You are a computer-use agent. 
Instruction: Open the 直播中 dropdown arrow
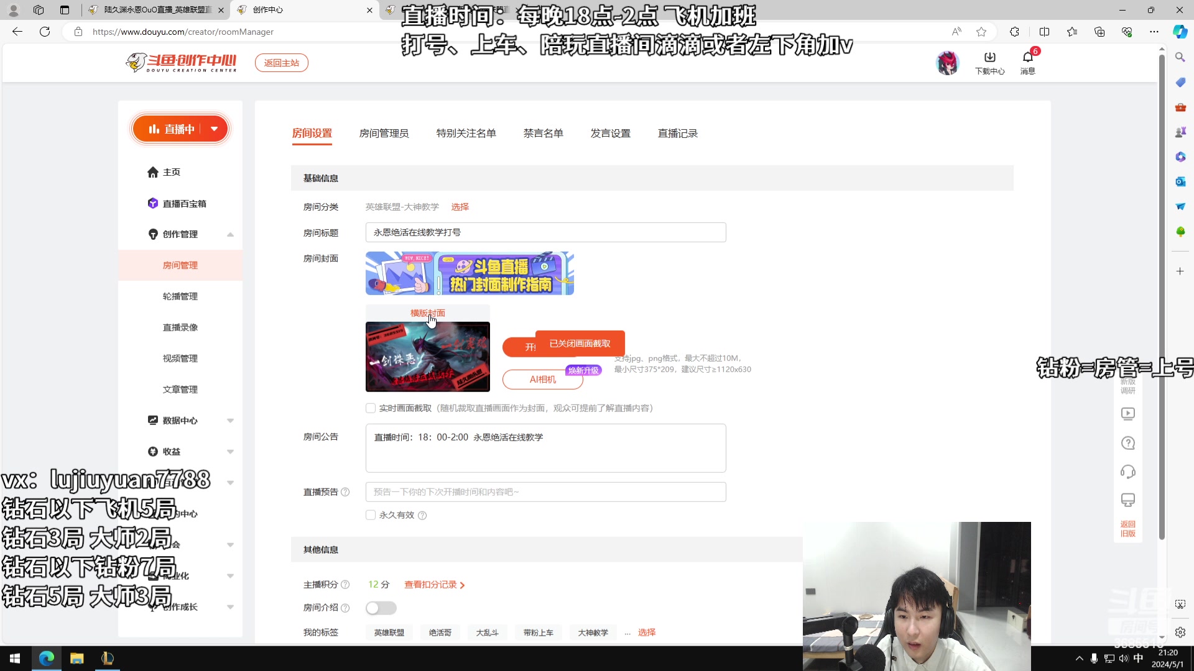[214, 129]
